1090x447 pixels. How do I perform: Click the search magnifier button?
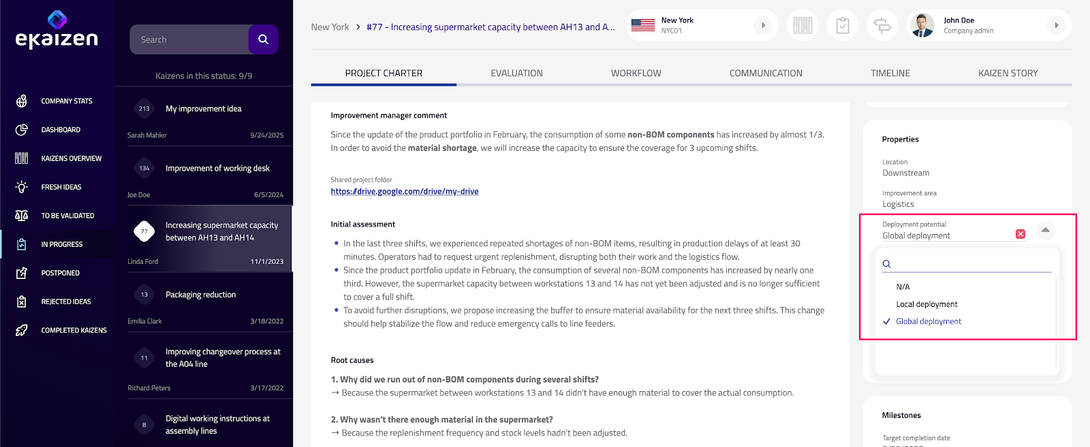point(263,39)
